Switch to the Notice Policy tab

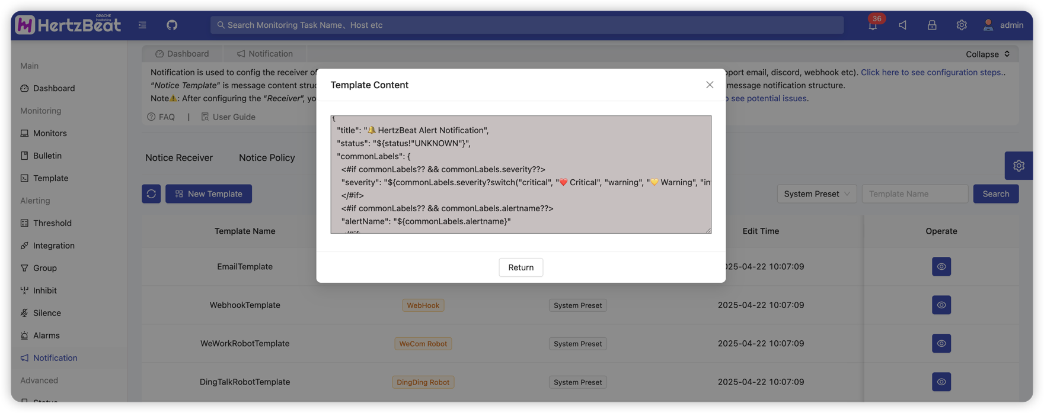[267, 157]
